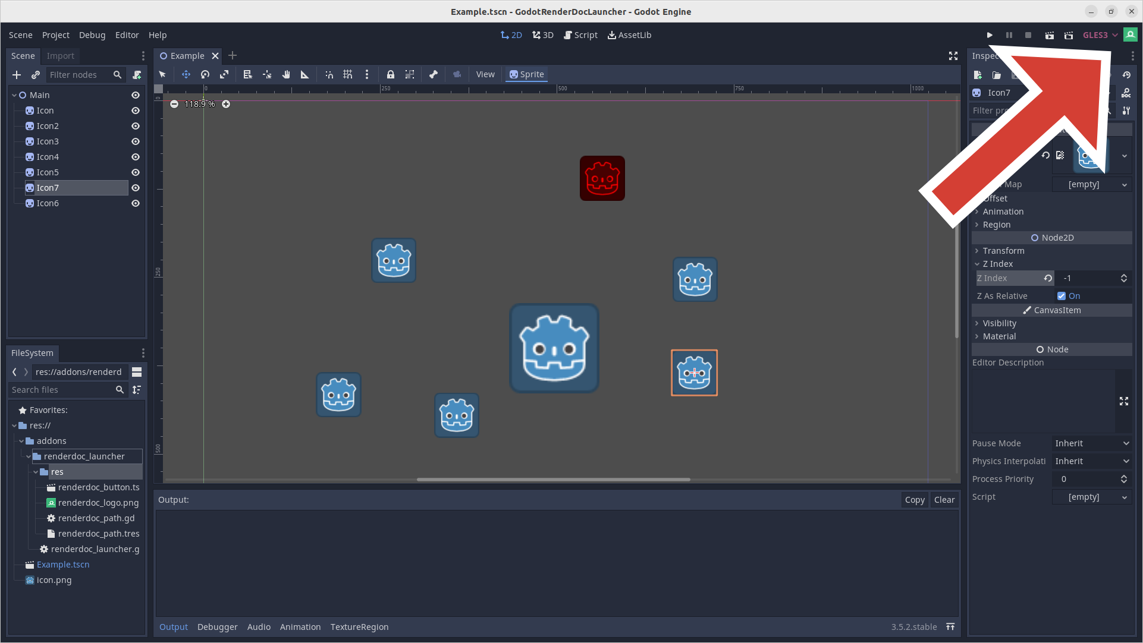The height and width of the screenshot is (643, 1143).
Task: Click the Copy button in Output panel
Action: point(915,500)
